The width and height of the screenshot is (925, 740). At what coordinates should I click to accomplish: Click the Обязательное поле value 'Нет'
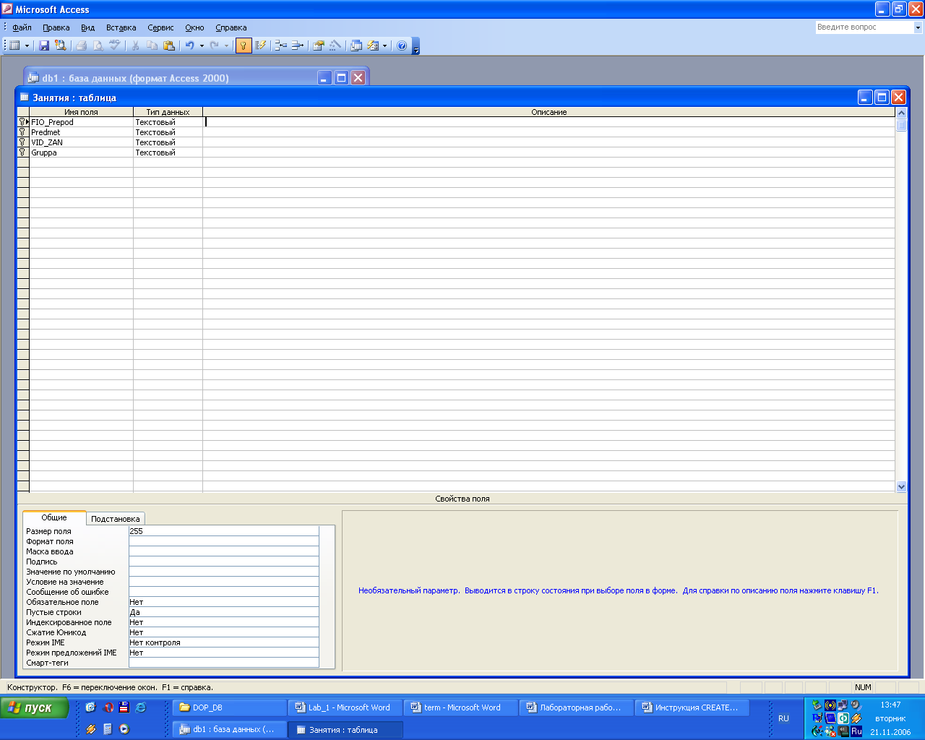click(x=223, y=602)
